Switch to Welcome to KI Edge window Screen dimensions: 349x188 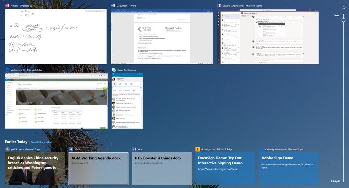pos(56,101)
